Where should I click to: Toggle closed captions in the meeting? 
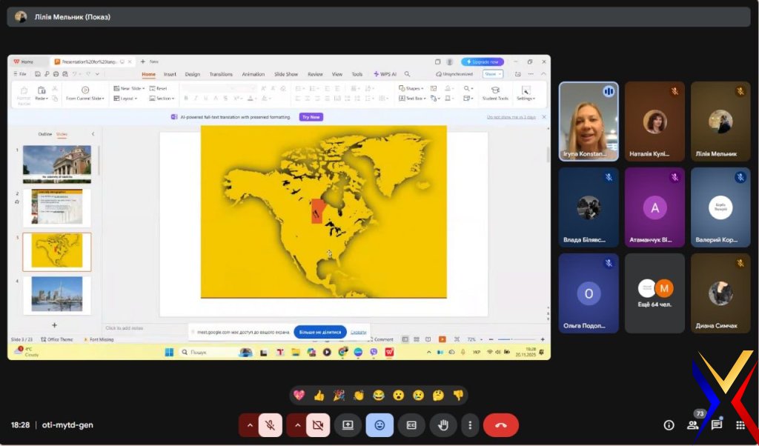411,425
